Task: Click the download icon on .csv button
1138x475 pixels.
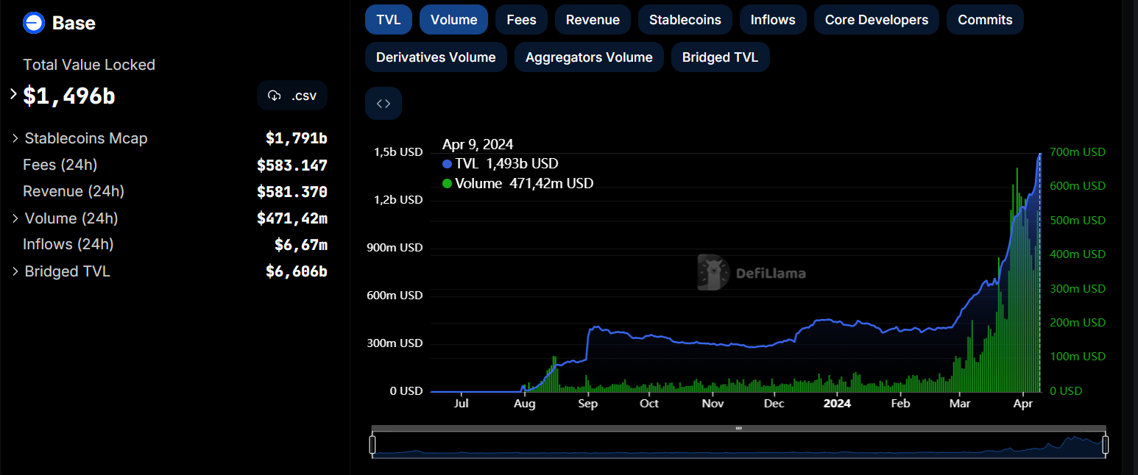Action: click(x=275, y=96)
